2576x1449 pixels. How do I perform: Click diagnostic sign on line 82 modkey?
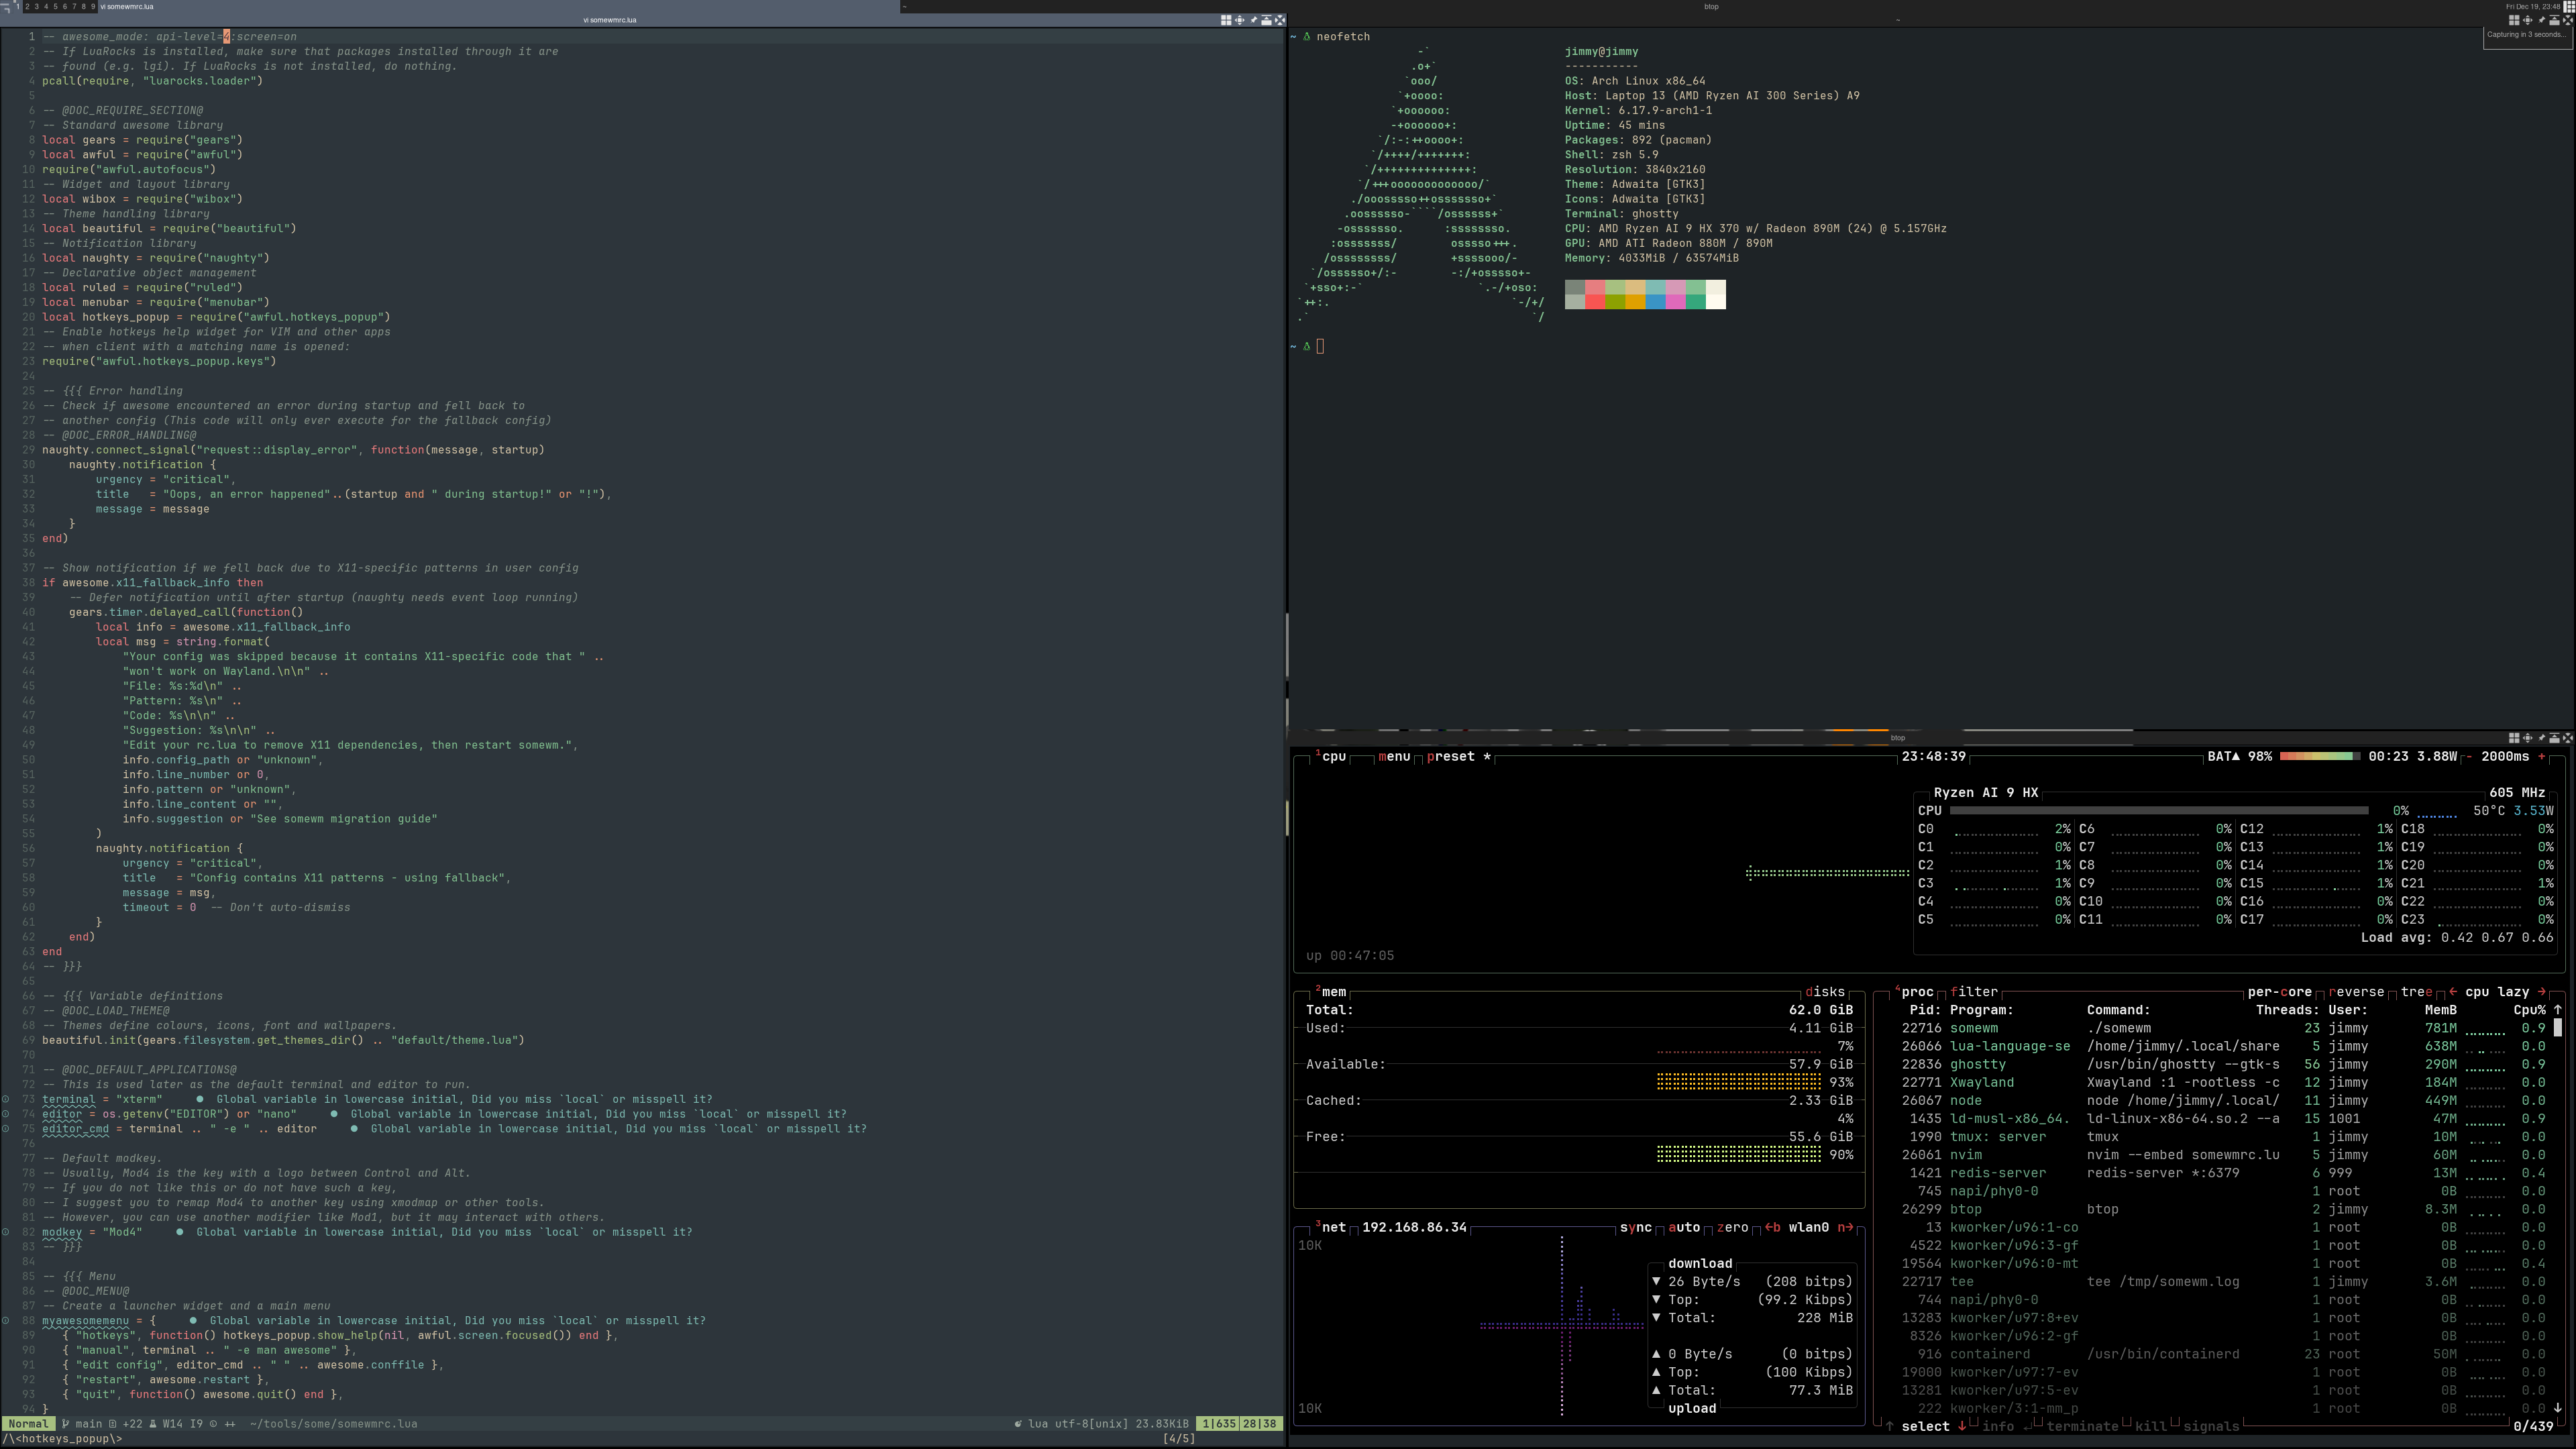click(5, 1232)
